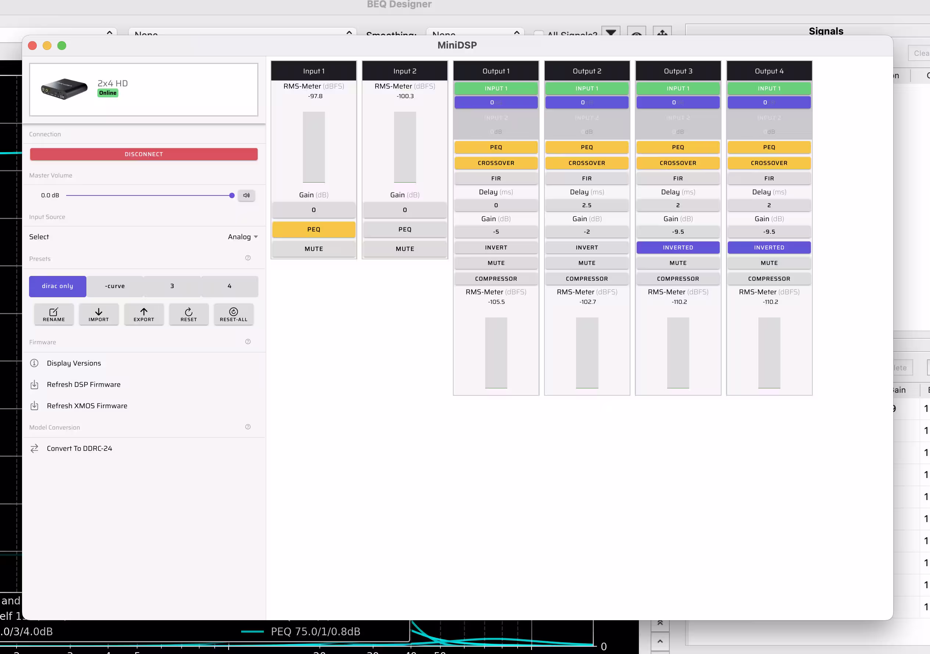930x654 pixels.
Task: Select the dirac only preset tab
Action: (57, 286)
